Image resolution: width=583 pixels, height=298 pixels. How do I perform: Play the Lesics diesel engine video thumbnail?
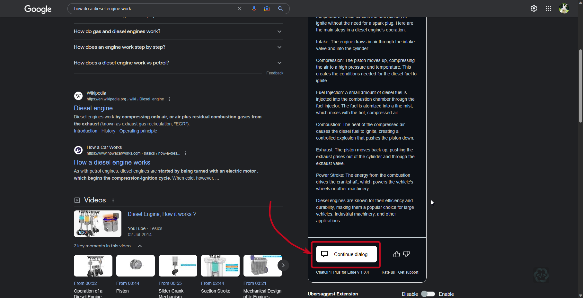pyautogui.click(x=98, y=224)
